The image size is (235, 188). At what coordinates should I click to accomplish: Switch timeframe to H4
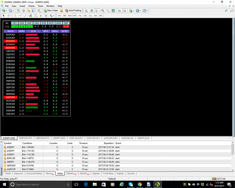[x=85, y=15]
